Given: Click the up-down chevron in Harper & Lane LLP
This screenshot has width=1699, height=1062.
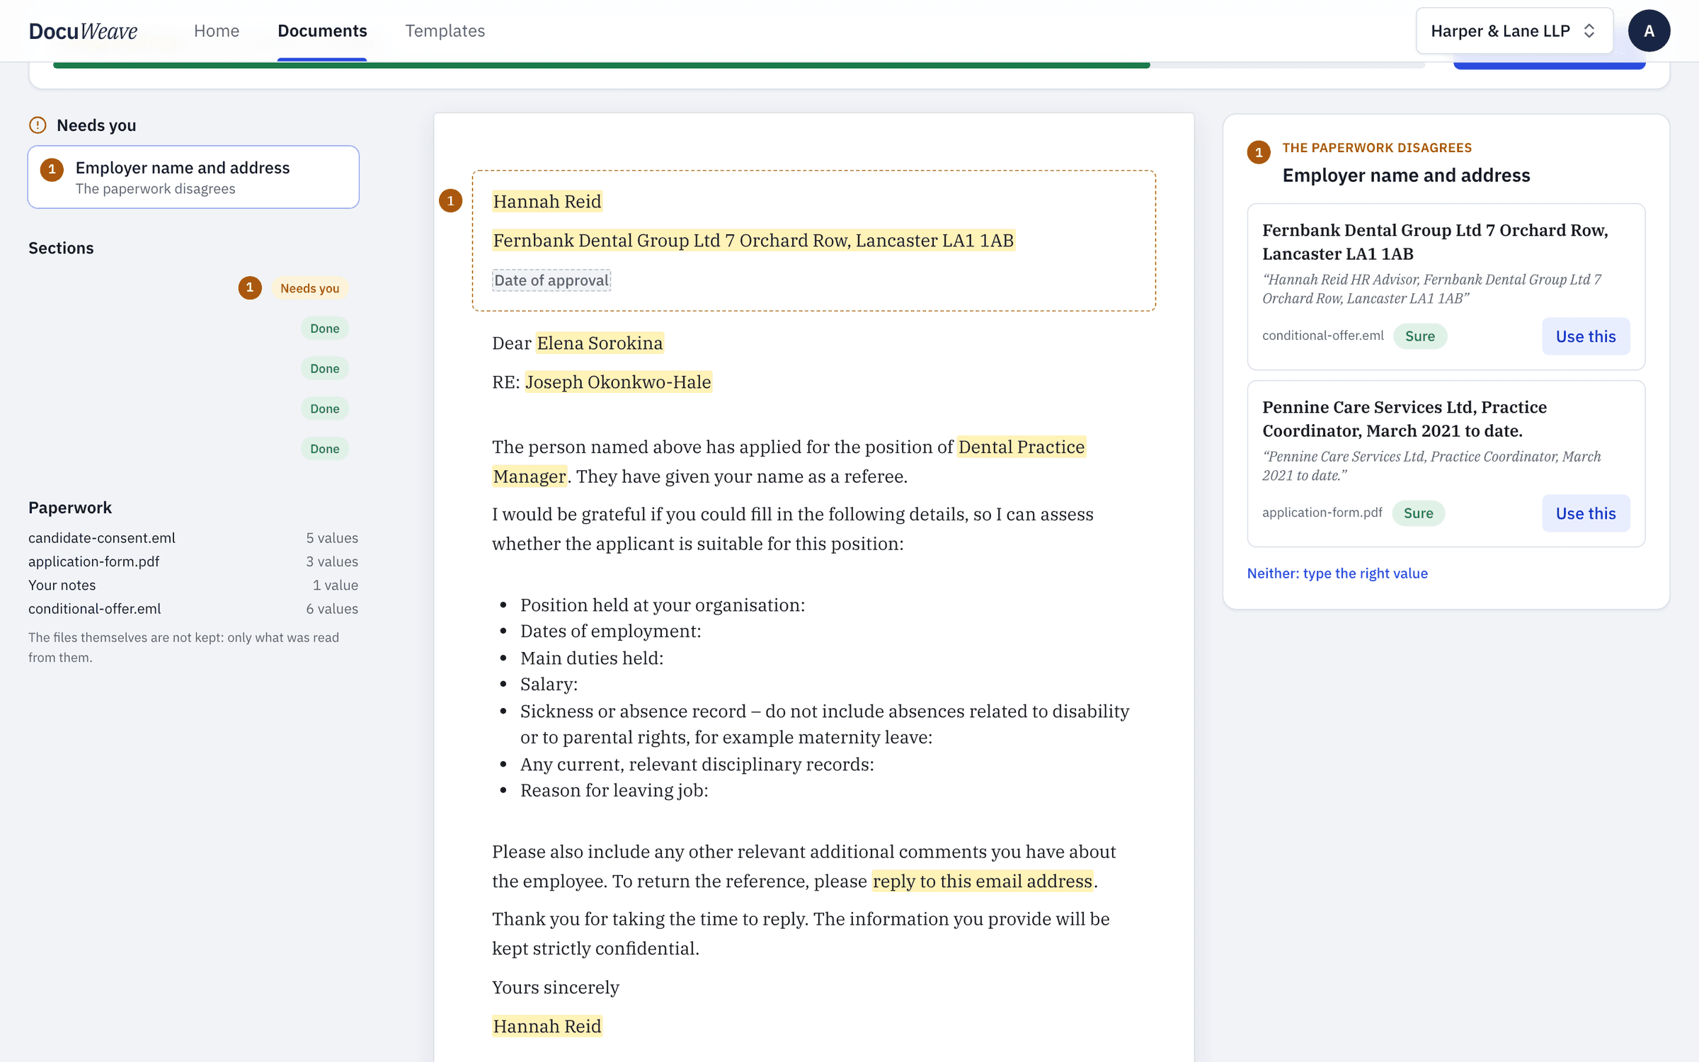Looking at the screenshot, I should (x=1589, y=31).
